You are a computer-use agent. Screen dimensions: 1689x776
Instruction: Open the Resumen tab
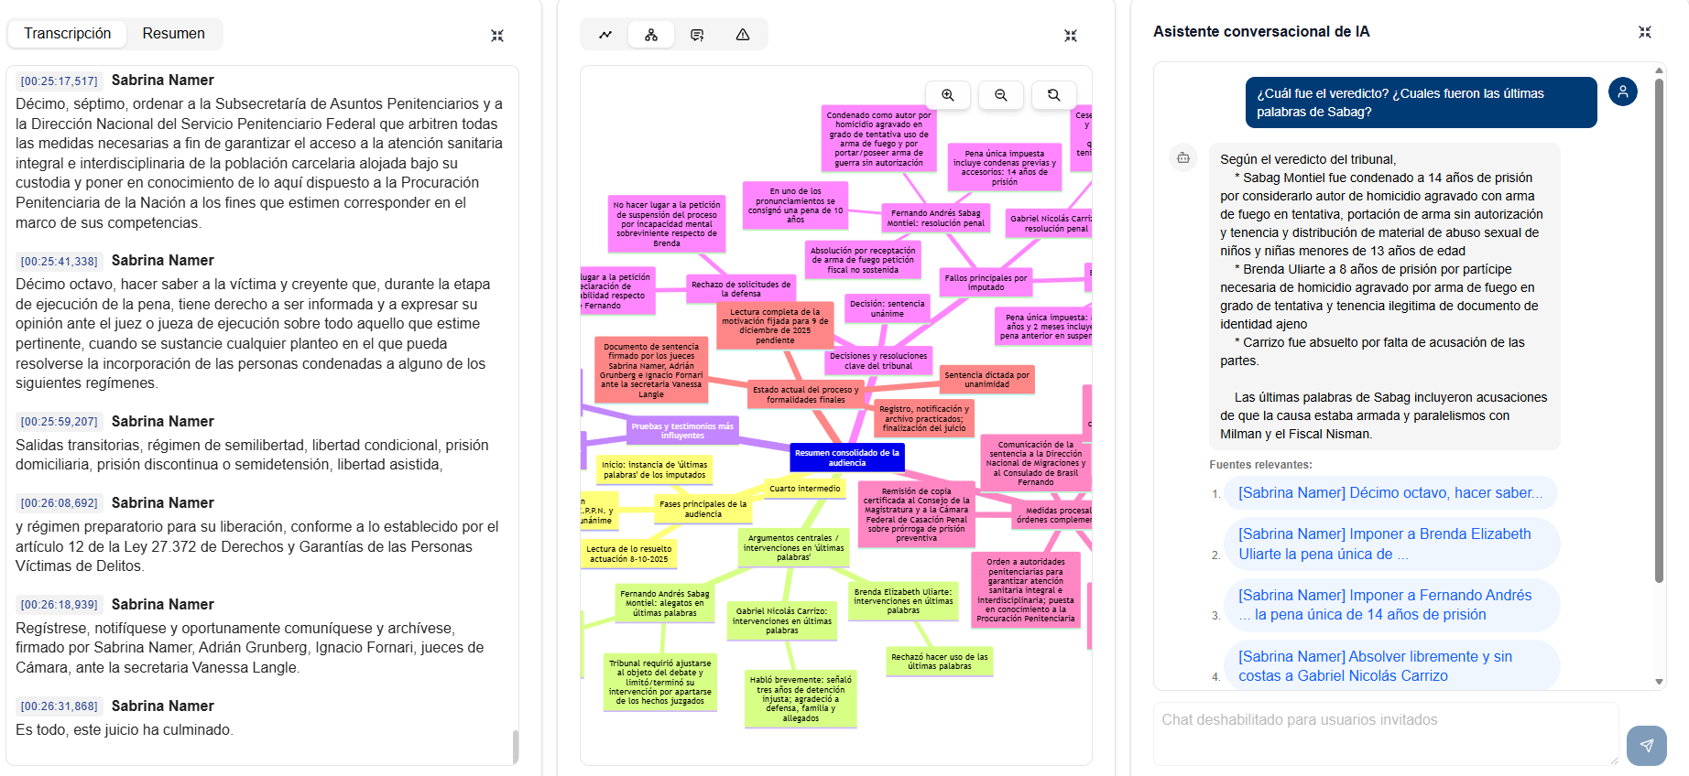point(173,34)
